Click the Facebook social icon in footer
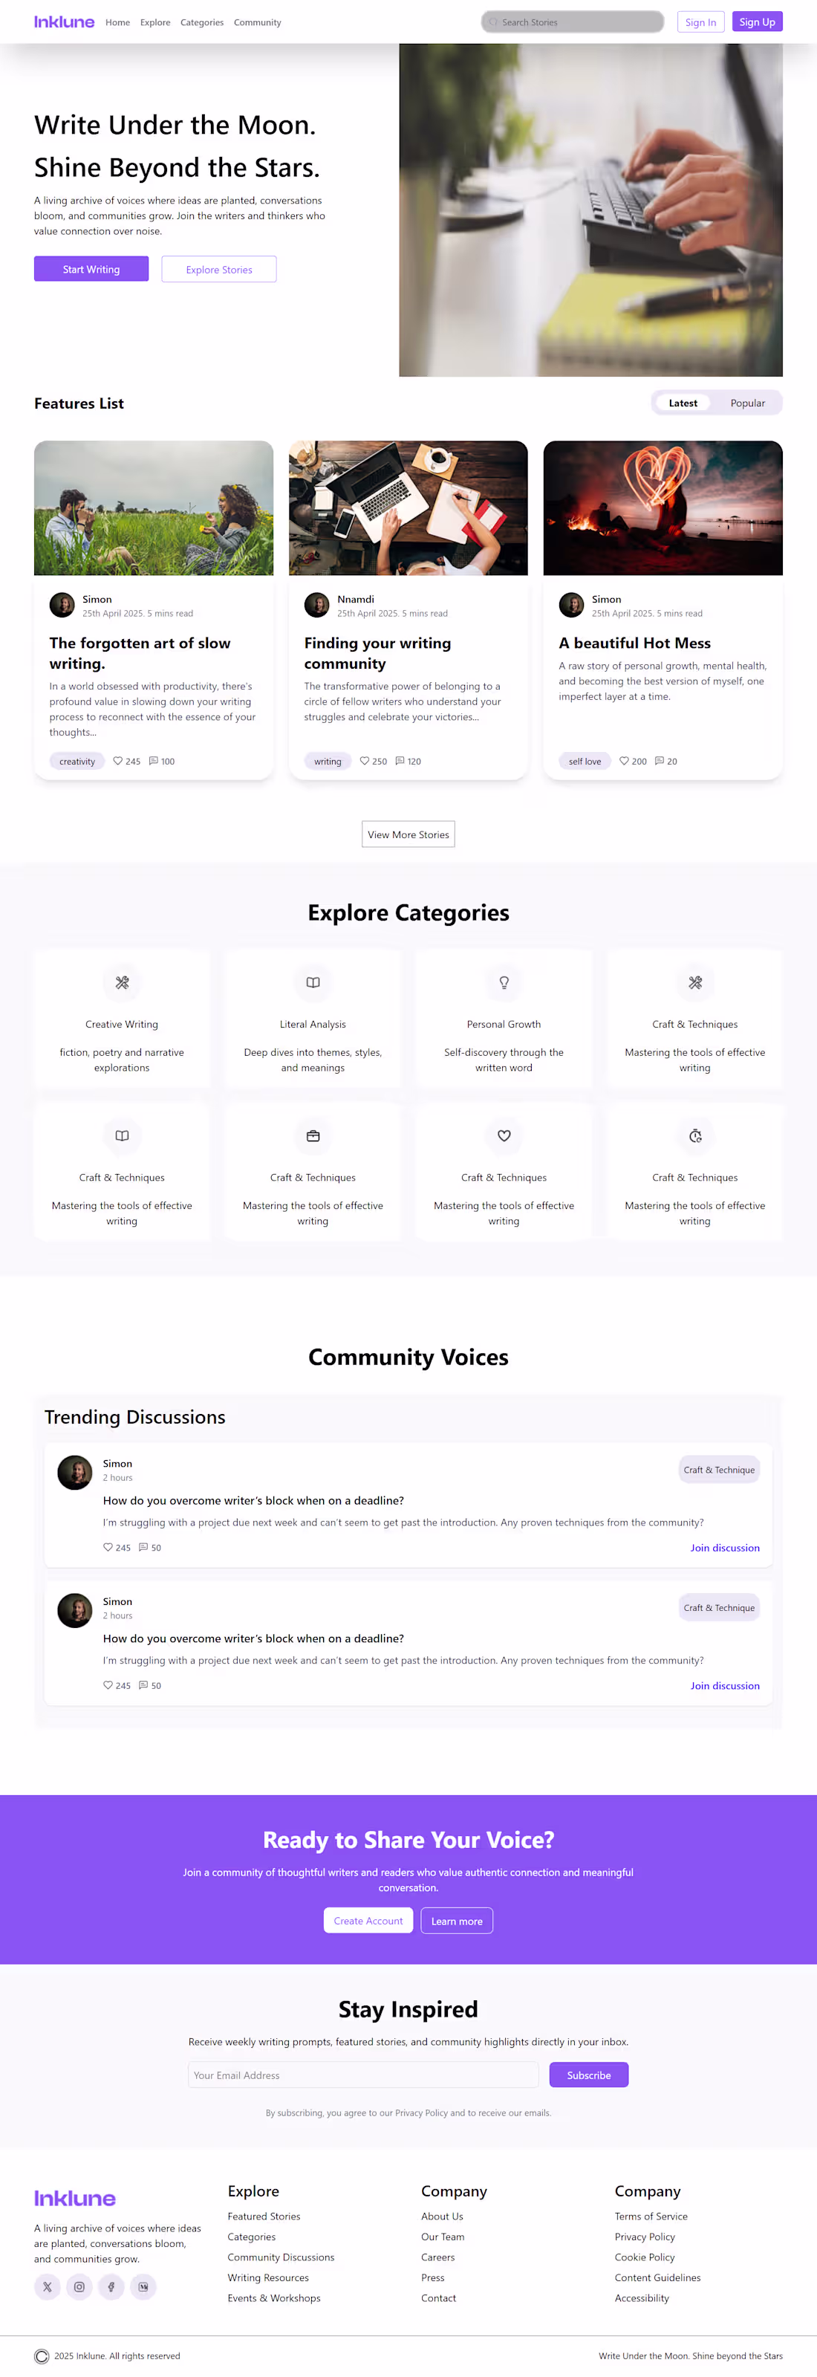 (111, 2286)
